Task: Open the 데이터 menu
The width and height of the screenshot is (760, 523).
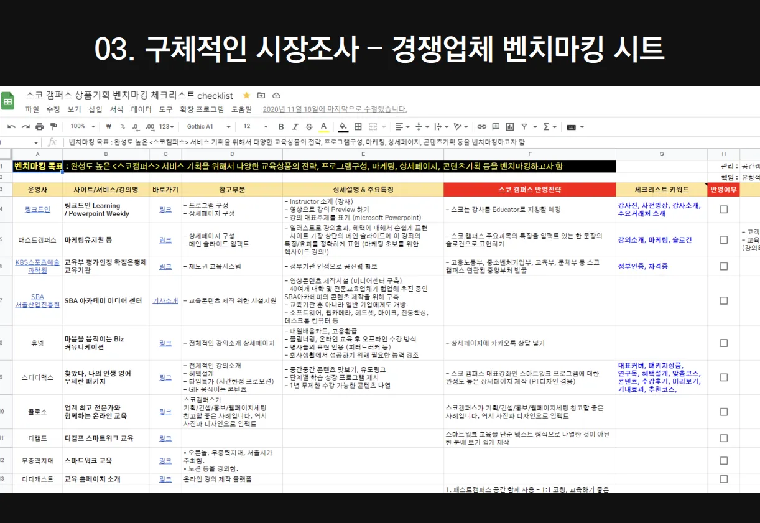Action: click(x=141, y=109)
